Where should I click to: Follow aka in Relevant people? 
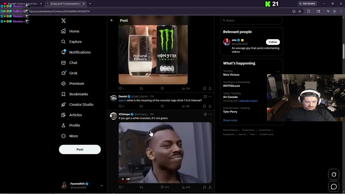(273, 42)
